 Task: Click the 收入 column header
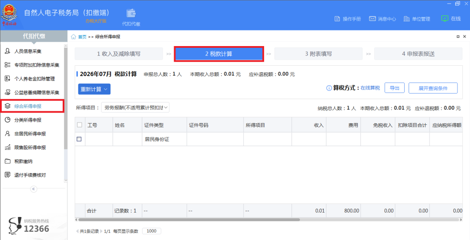coord(309,125)
